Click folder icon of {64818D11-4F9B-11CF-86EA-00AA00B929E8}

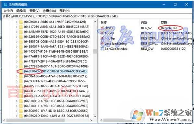[21, 106]
